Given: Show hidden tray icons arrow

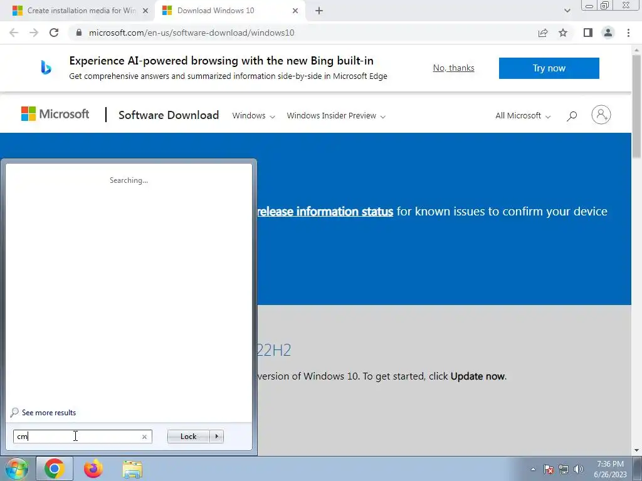Looking at the screenshot, I should [x=533, y=469].
